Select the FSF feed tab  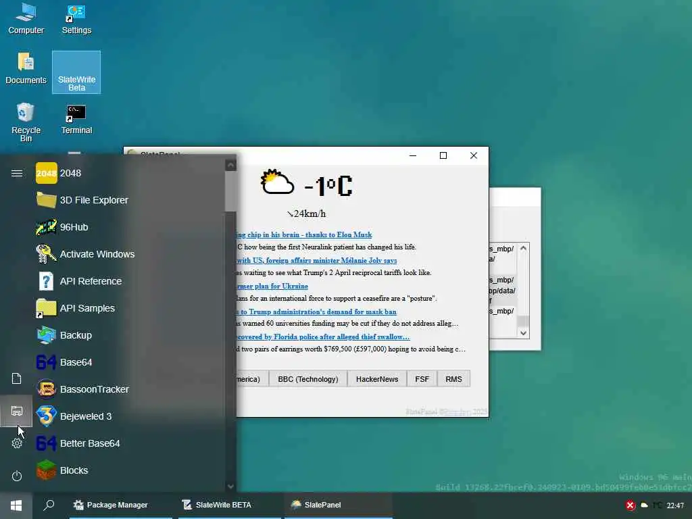coord(422,379)
